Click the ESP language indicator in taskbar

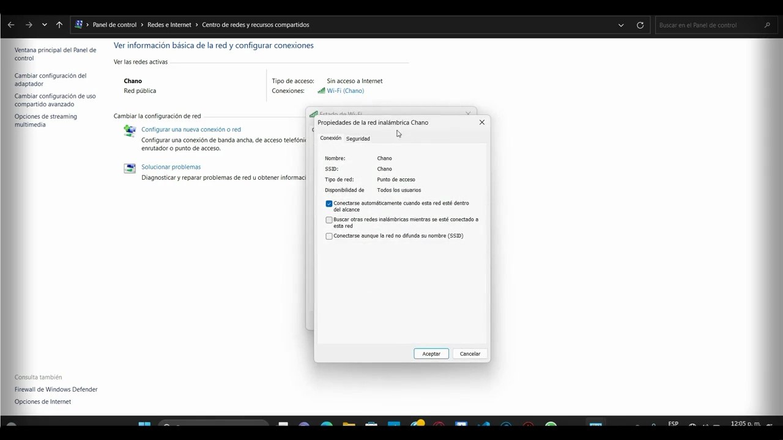click(x=673, y=424)
